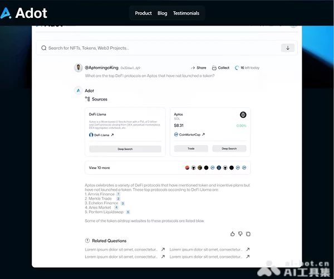Click Deep Search on DeFi Llama card
Image resolution: width=334 pixels, height=279 pixels.
(x=125, y=149)
